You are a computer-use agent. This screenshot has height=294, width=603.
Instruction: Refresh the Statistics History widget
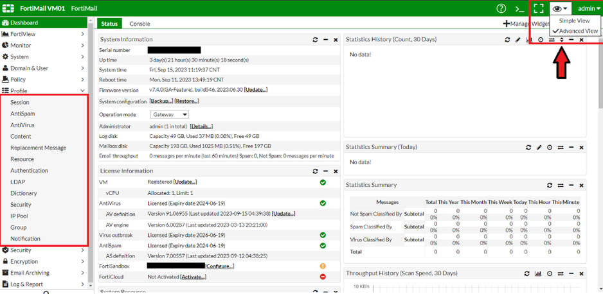tap(508, 40)
